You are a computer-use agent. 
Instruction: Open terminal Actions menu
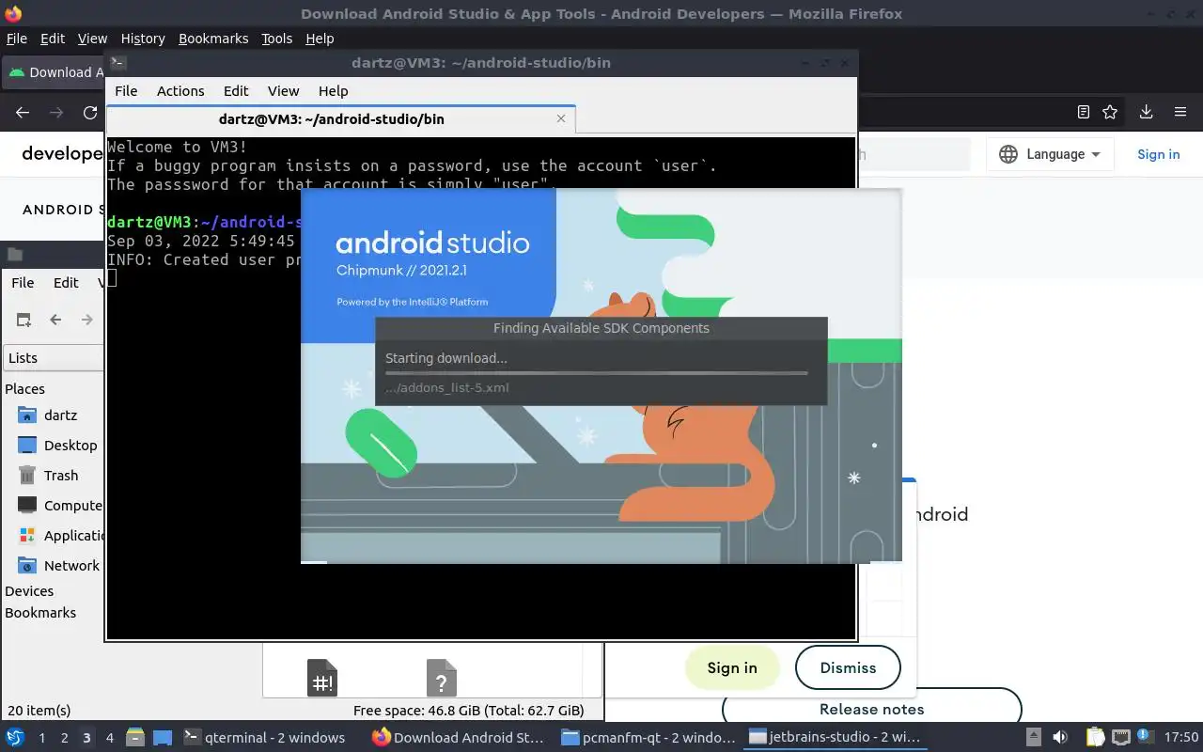[x=180, y=90]
